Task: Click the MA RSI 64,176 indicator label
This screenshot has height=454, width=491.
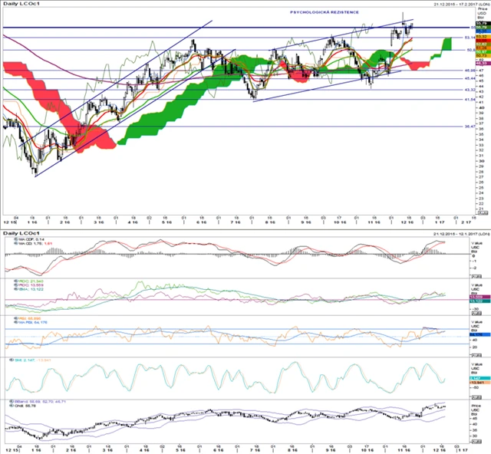Action: [x=33, y=322]
